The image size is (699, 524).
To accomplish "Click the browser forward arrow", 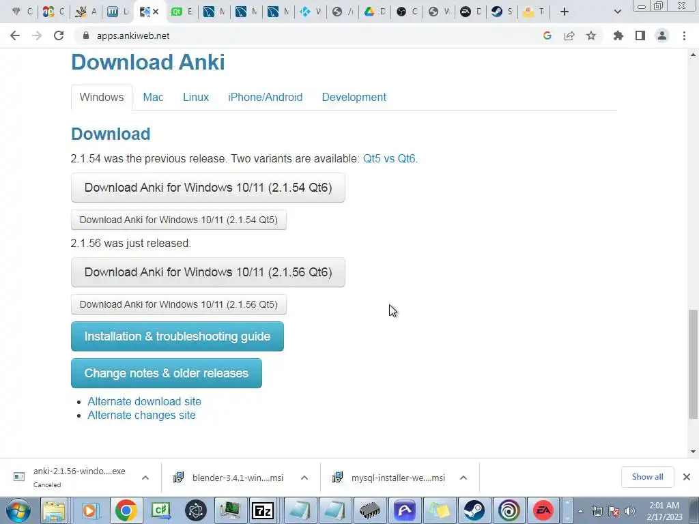I will (37, 35).
